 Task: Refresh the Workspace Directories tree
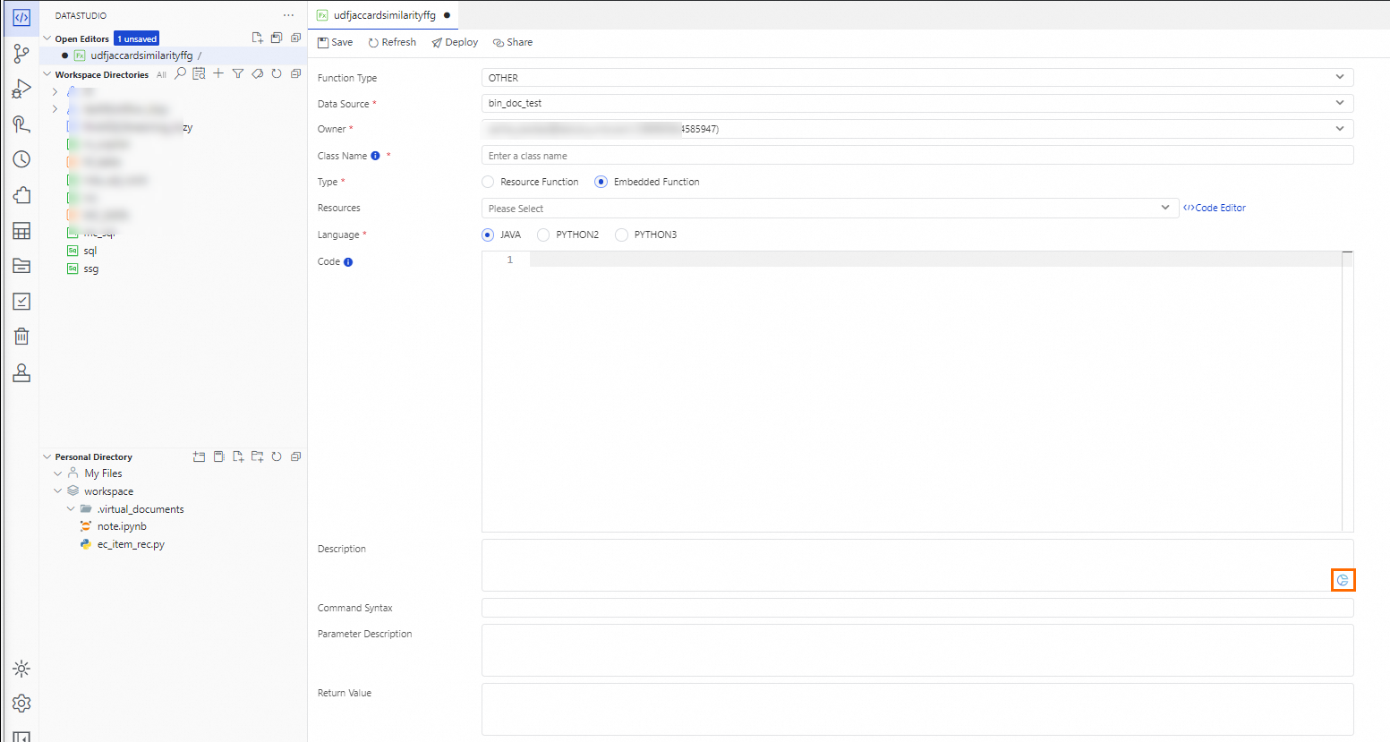(x=277, y=73)
